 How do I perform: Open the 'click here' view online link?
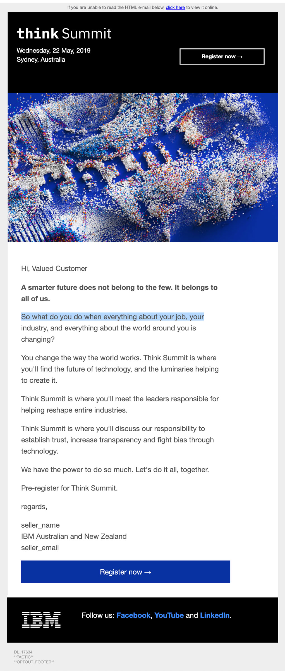tap(175, 8)
